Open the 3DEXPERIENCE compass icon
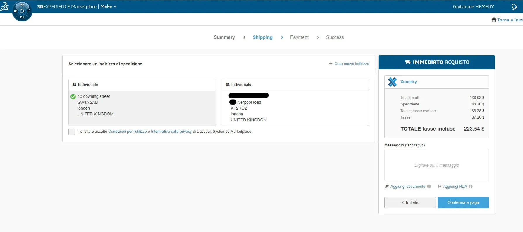 point(22,11)
